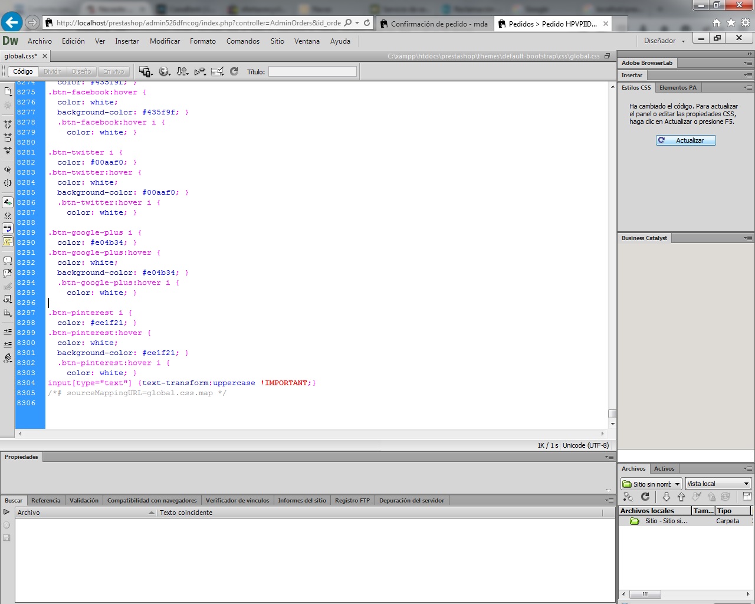Switch to the Elementos PA tab

[678, 87]
